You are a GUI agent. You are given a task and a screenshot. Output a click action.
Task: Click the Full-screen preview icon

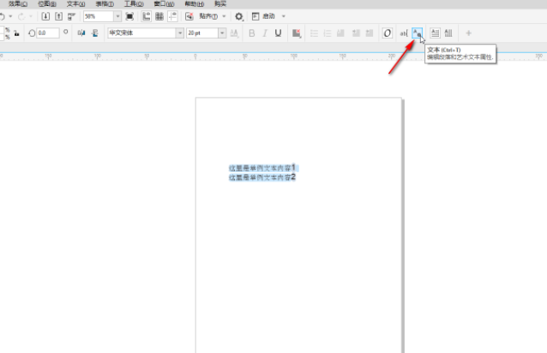click(x=129, y=16)
